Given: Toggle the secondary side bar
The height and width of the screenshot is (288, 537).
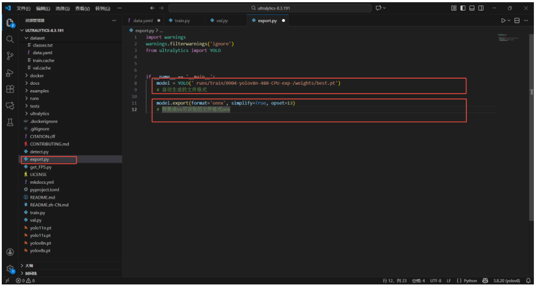Looking at the screenshot, I should 481,8.
